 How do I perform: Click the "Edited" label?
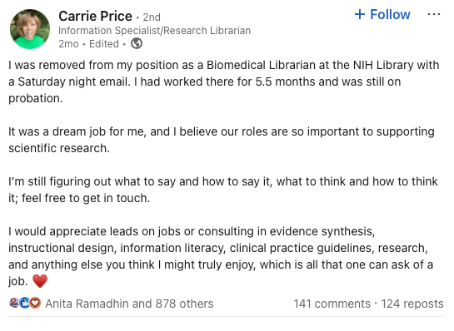coord(104,44)
